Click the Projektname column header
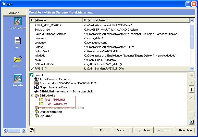Viewport: 198px width, 137px height. tap(56, 20)
